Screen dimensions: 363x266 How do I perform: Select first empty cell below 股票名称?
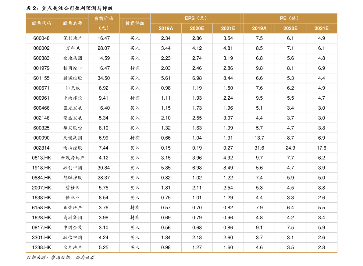click(73, 38)
